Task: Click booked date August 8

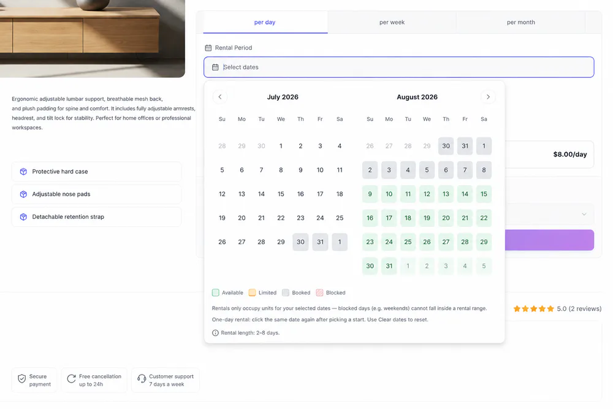Action: (x=484, y=170)
